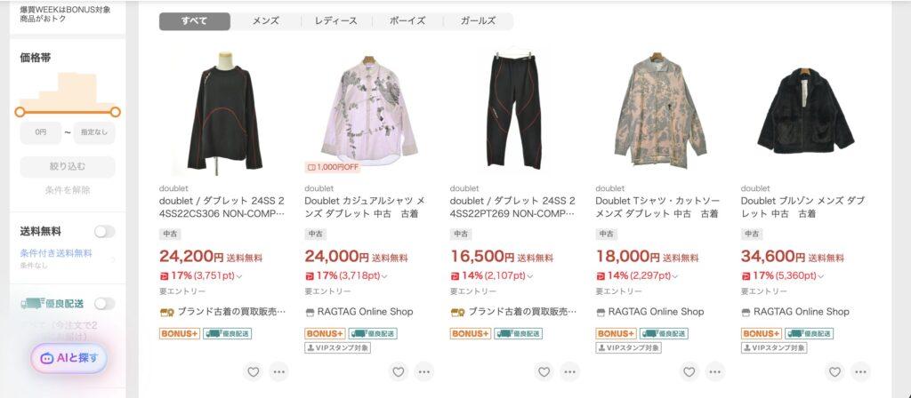Expand 14% (2,107pt) points breakdown
Screen dimensions: 911x398
(x=530, y=276)
